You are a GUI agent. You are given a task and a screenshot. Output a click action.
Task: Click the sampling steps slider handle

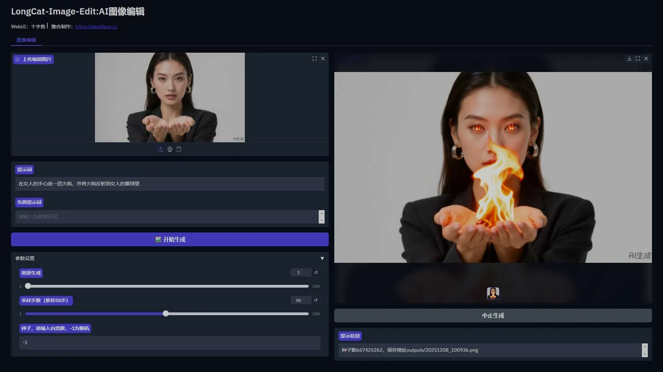pos(166,313)
